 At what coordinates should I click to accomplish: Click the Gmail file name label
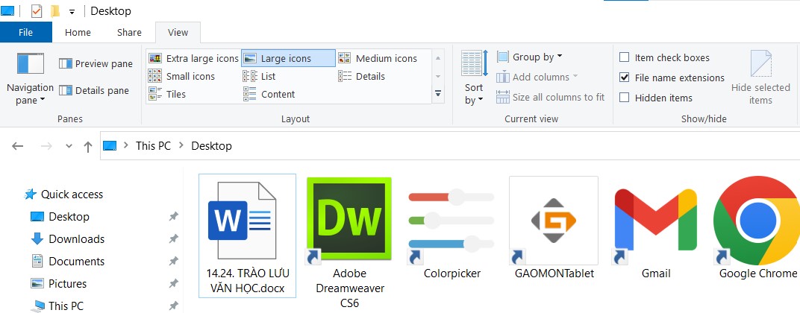pyautogui.click(x=656, y=274)
